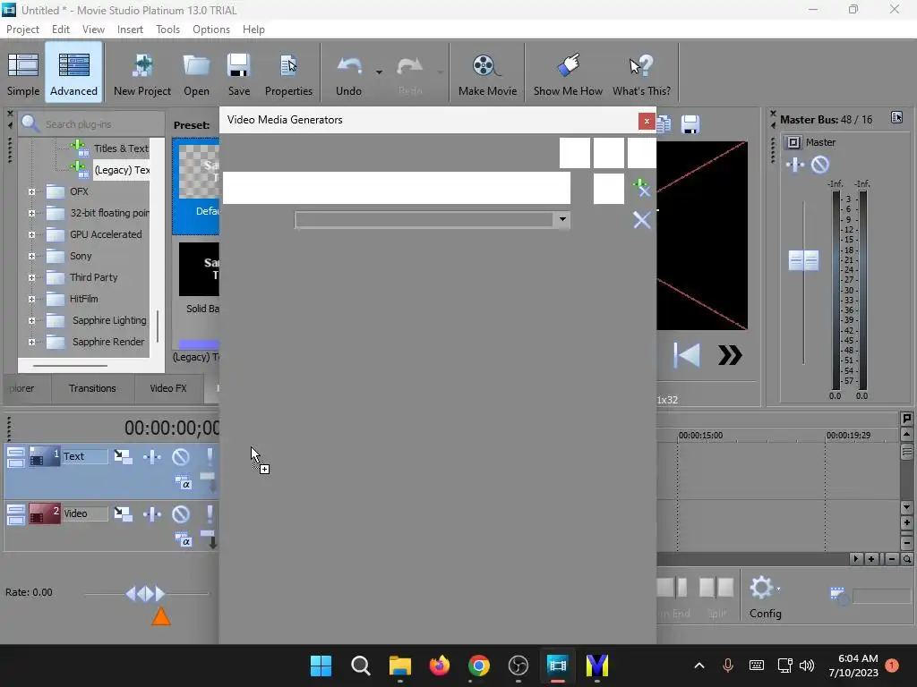Select (Legacy) Text generator
The image size is (917, 687).
point(122,170)
